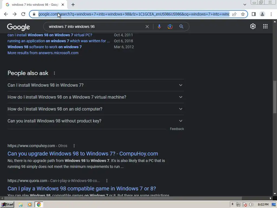277x208 pixels.
Task: Open 'Can I play a Windows 98 compatible game' result
Action: coord(82,188)
